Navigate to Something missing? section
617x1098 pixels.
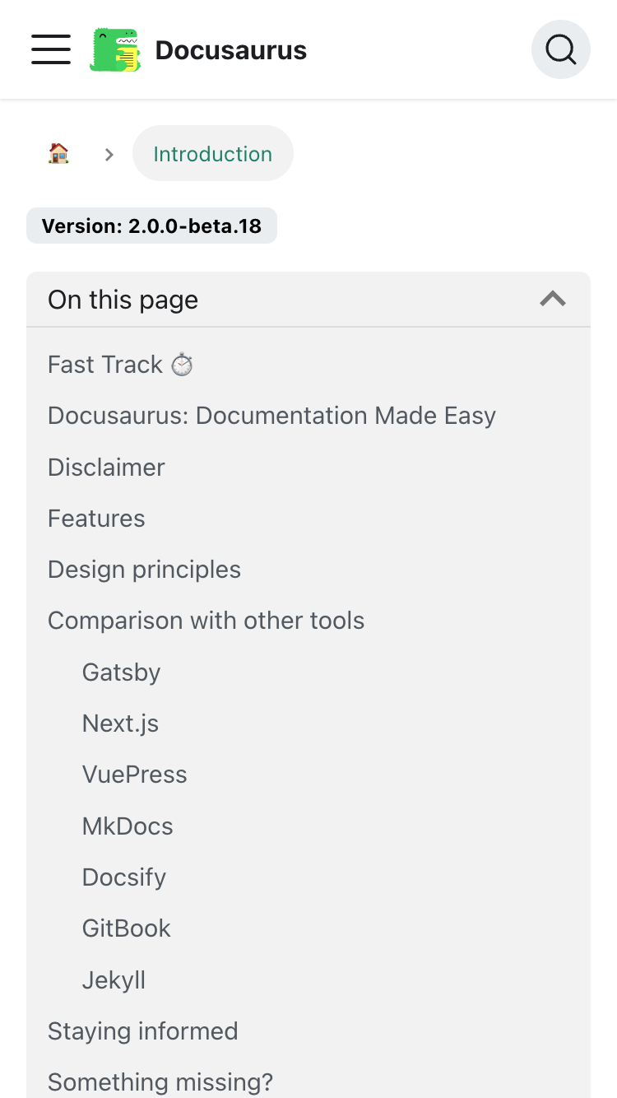(x=160, y=1082)
